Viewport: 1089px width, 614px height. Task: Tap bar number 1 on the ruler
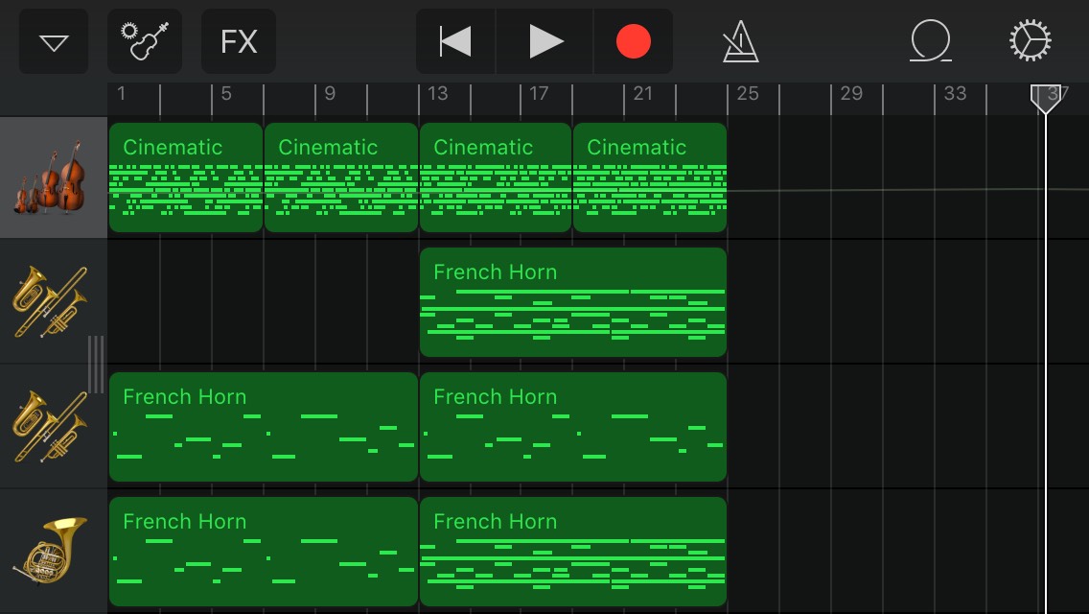[122, 93]
